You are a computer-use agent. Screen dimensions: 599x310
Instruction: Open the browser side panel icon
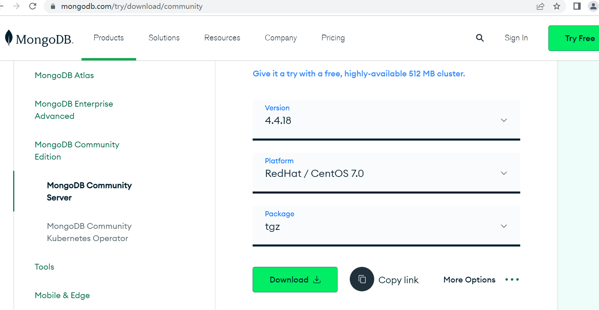coord(577,6)
